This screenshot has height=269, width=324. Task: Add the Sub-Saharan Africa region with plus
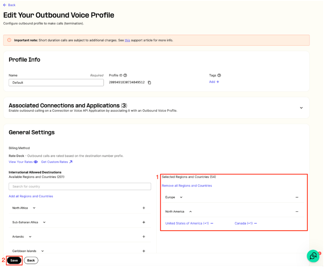144,223
